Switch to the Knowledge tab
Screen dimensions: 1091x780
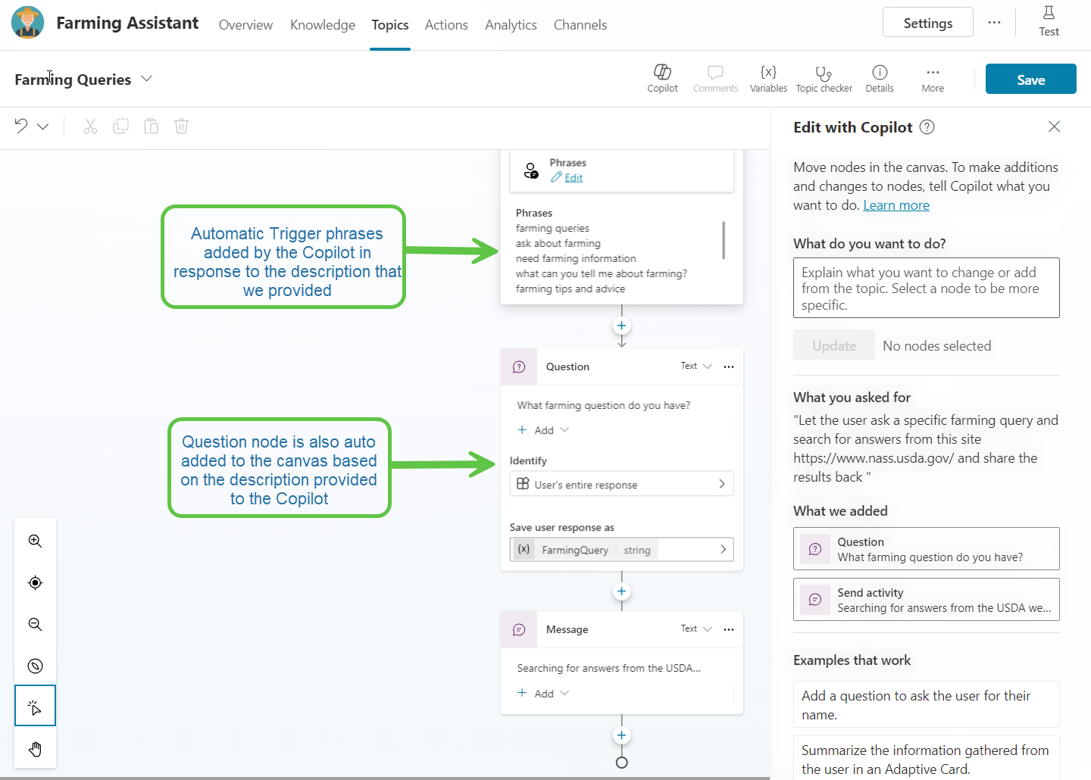click(x=323, y=25)
